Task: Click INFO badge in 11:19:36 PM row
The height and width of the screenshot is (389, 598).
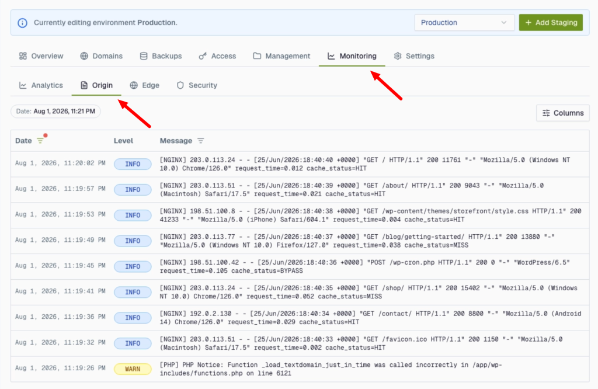Action: pos(133,318)
